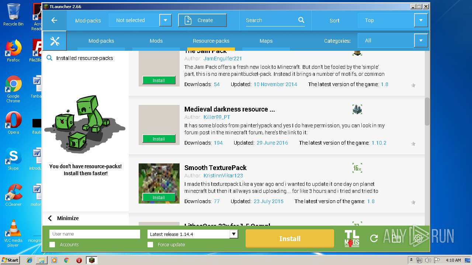Open author JamEngulfer221 link
472x265 pixels.
pyautogui.click(x=222, y=59)
